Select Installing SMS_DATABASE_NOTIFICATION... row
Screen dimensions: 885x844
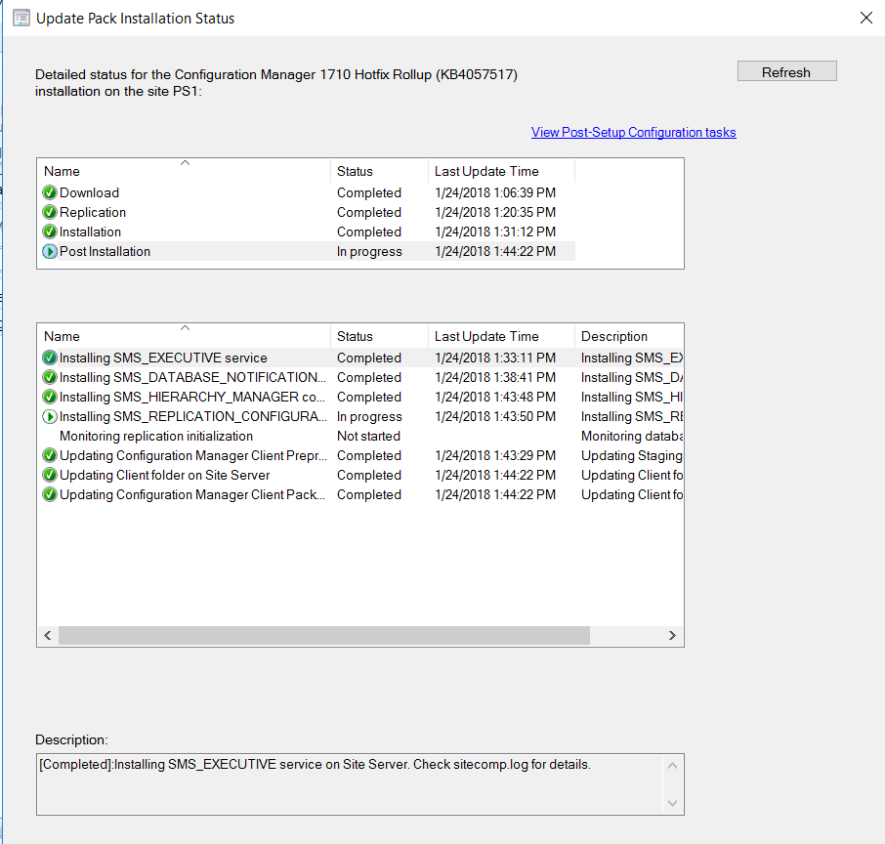pyautogui.click(x=361, y=377)
